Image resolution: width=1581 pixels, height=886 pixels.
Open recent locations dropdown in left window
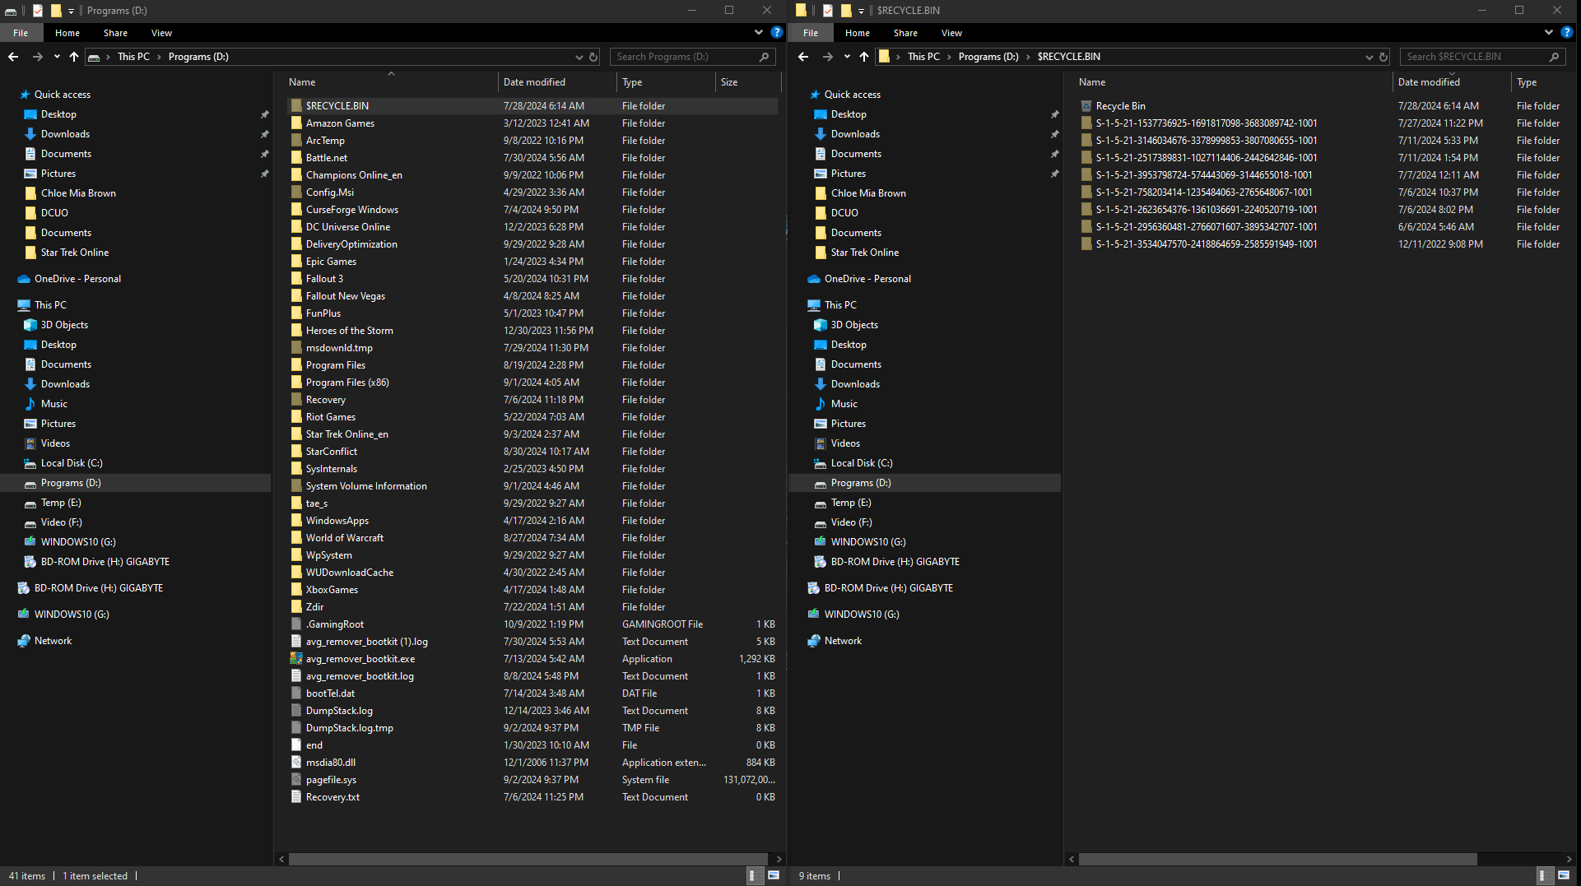click(x=57, y=57)
